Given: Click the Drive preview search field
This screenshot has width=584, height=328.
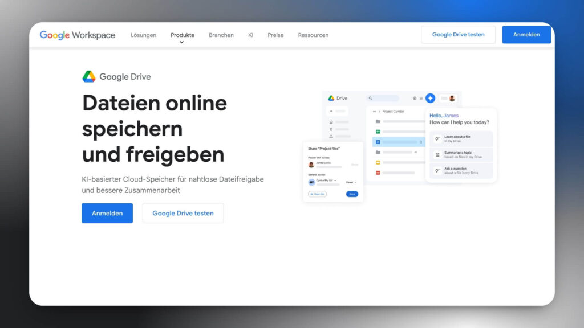Looking at the screenshot, I should tap(383, 98).
